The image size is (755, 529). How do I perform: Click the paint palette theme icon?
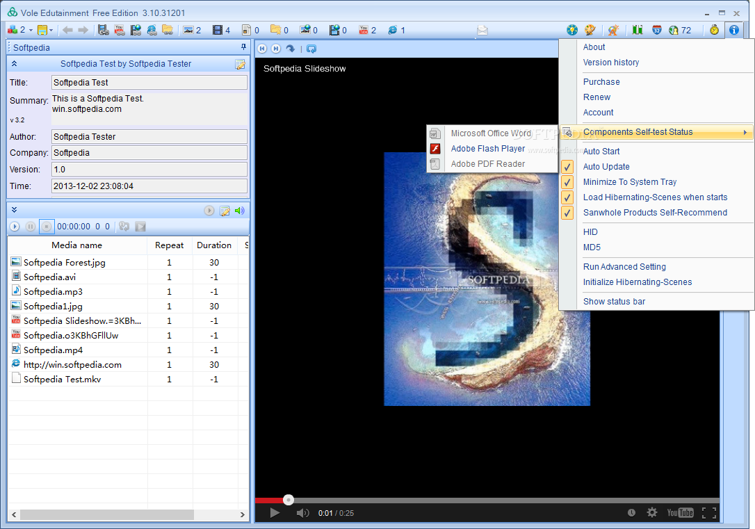coord(590,31)
